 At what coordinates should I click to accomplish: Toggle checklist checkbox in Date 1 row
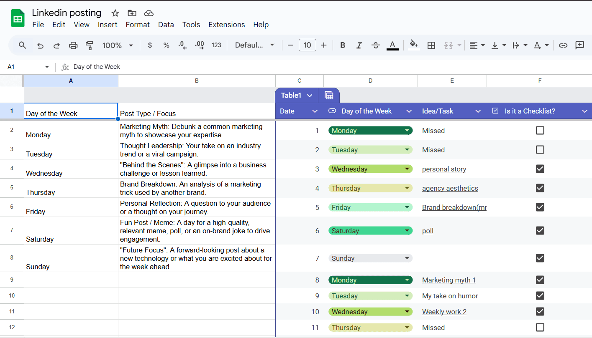[540, 131]
